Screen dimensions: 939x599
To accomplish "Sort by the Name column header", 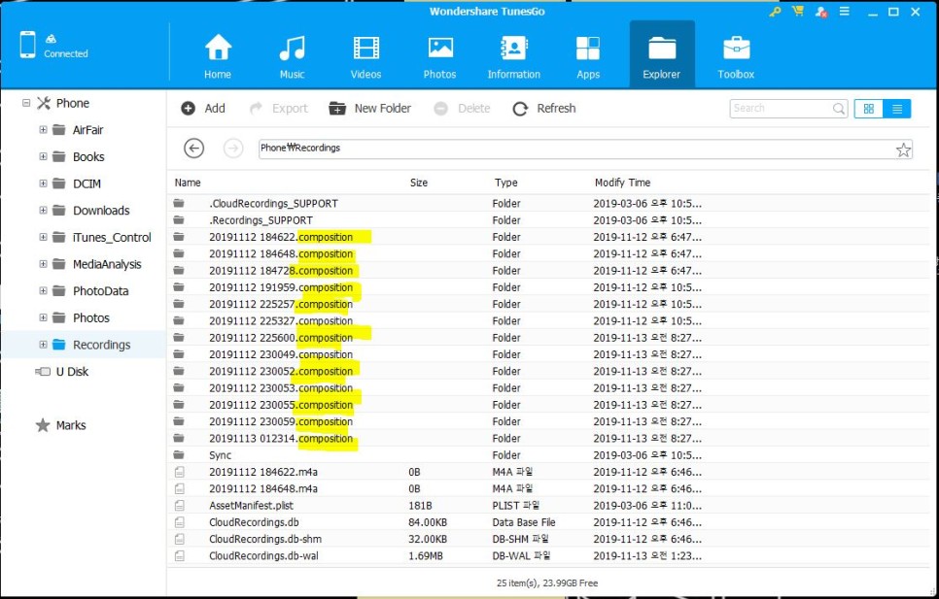I will click(x=188, y=183).
